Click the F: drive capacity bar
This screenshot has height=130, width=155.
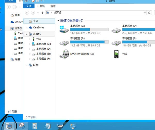pos(138,42)
